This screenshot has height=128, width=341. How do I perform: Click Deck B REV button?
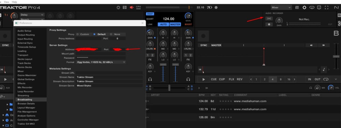click(239, 79)
